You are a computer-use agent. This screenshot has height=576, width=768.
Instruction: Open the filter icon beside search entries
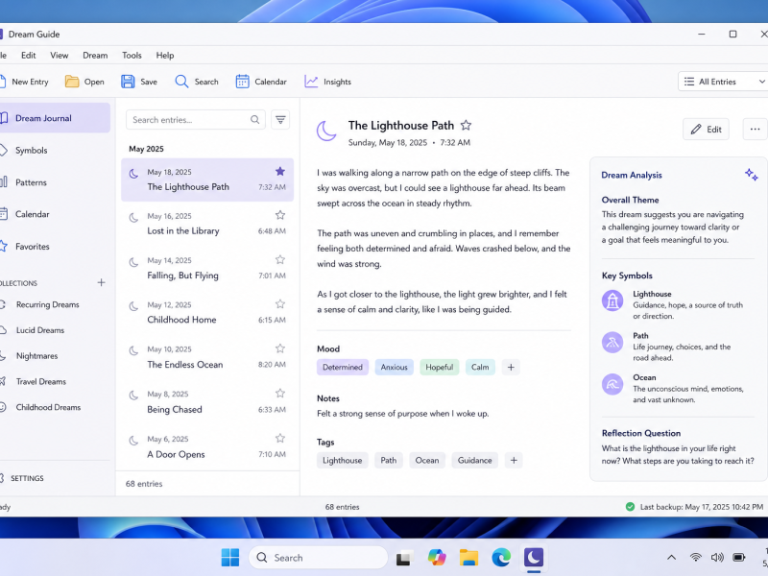[x=280, y=119]
